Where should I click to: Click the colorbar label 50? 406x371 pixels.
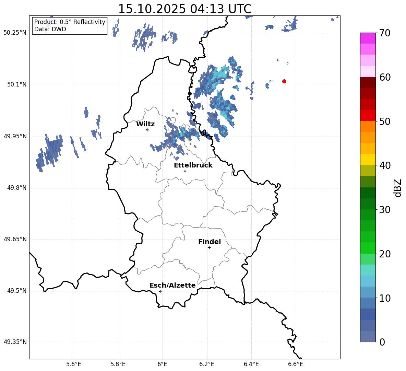(385, 121)
